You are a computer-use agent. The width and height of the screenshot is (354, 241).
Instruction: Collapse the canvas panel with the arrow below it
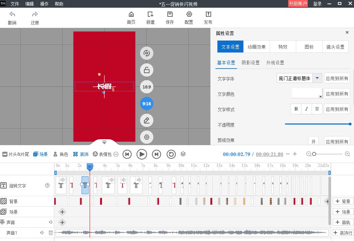[x=104, y=142]
